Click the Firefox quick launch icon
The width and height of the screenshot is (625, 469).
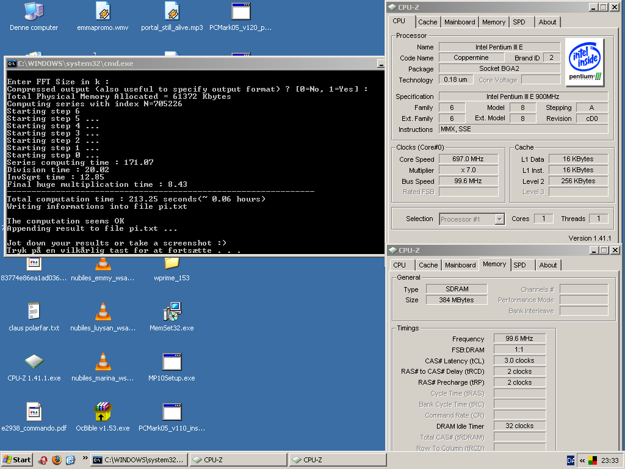57,460
